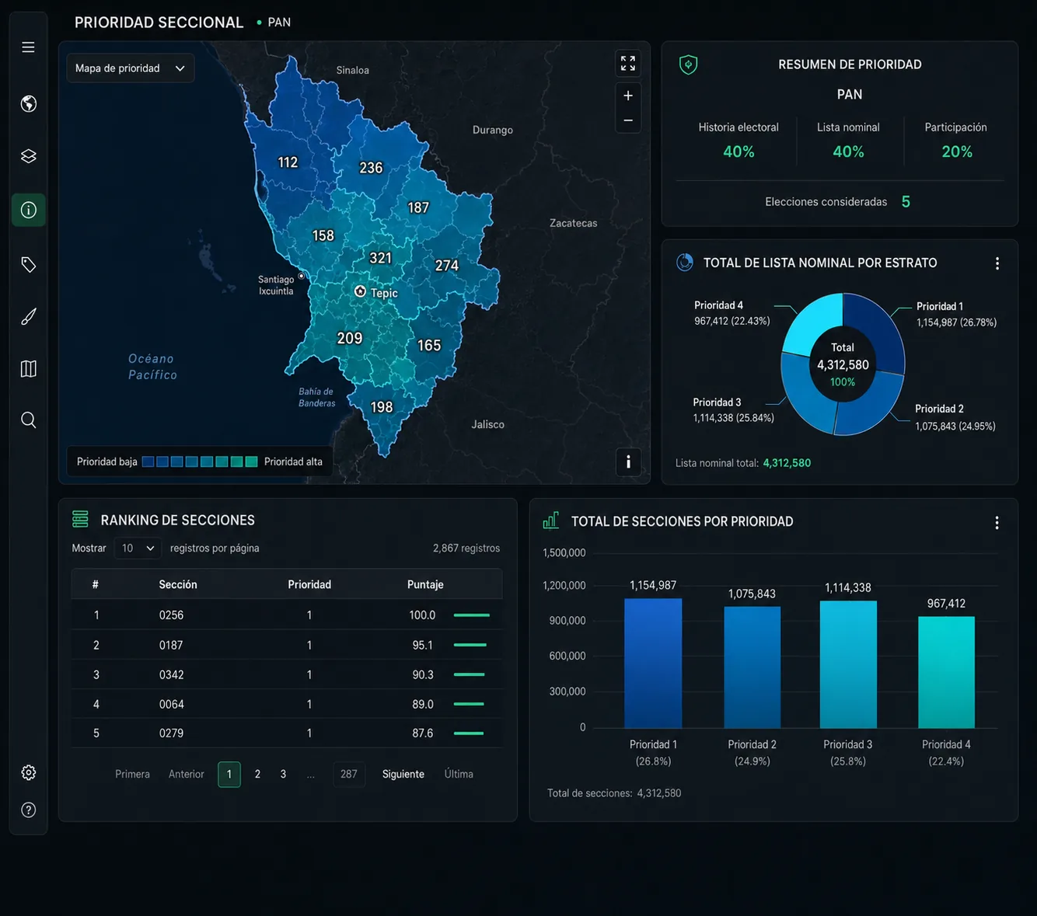Open the layers icon in sidebar

click(29, 156)
